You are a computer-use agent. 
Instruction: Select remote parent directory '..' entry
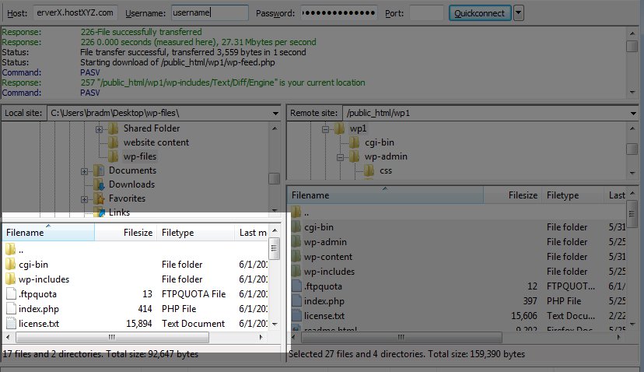click(457, 212)
